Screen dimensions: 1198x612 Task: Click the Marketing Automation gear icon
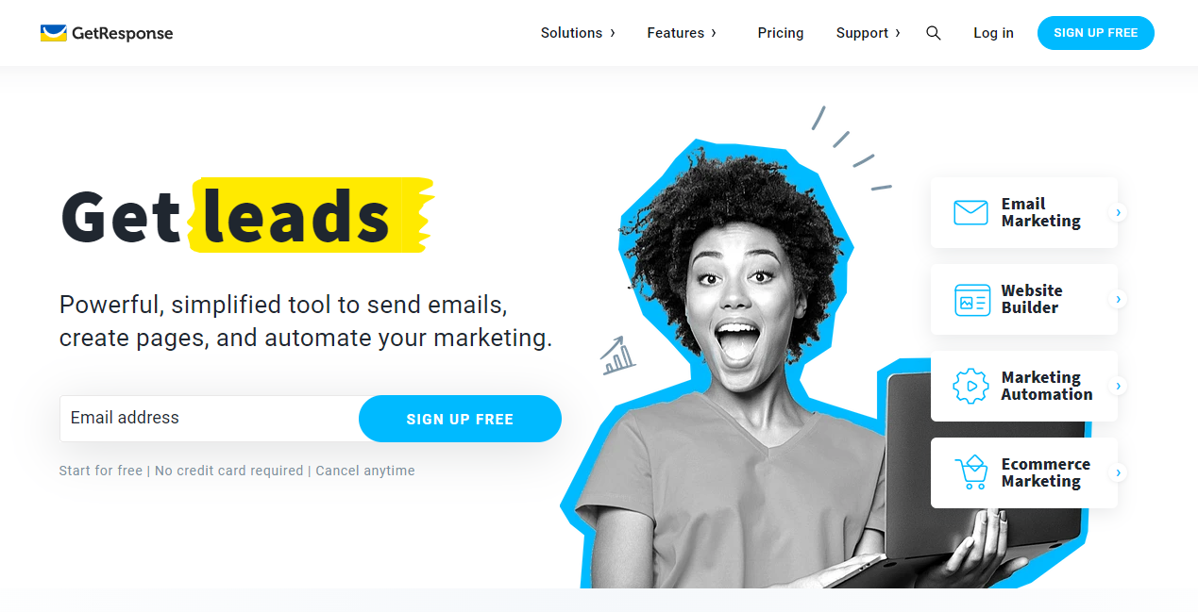pos(970,386)
